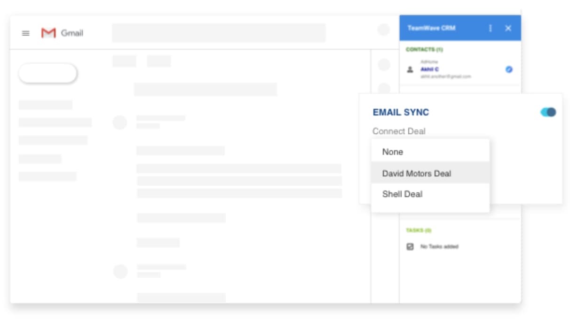
Task: Click the Gmail search bar
Action: click(x=219, y=33)
